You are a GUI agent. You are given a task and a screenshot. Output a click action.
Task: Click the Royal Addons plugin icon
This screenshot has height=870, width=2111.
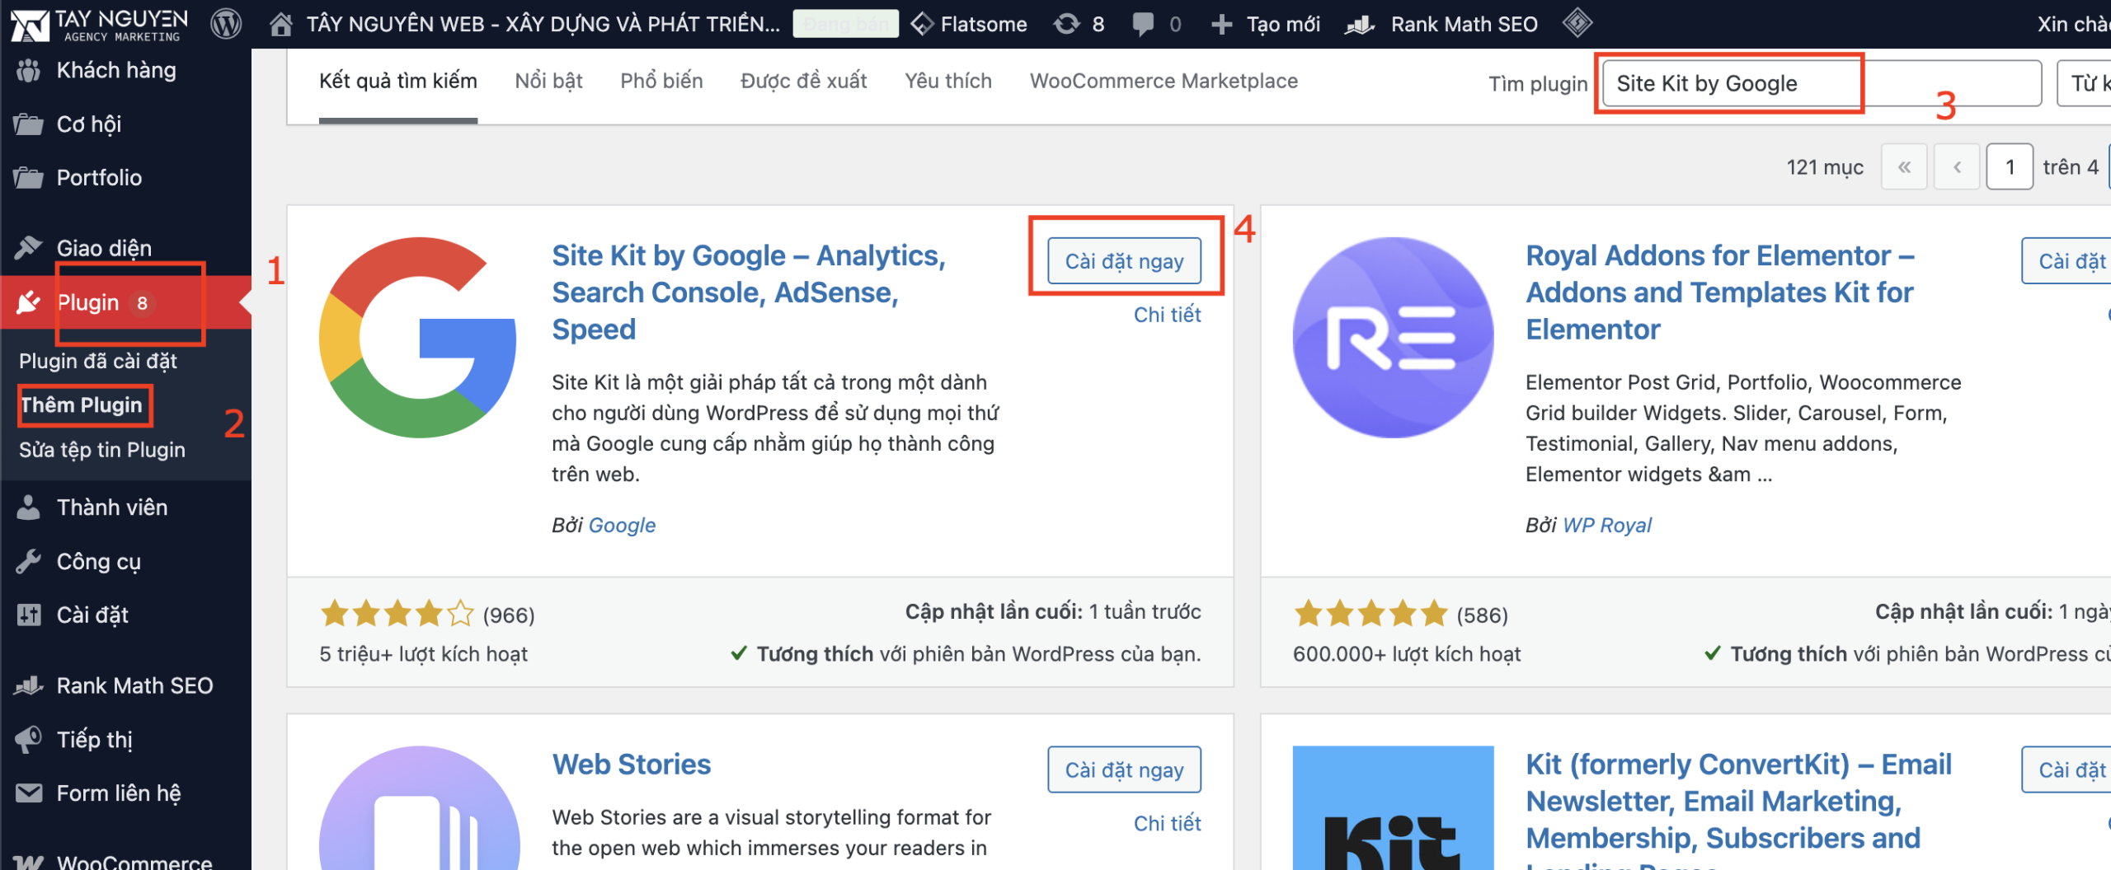[1393, 337]
